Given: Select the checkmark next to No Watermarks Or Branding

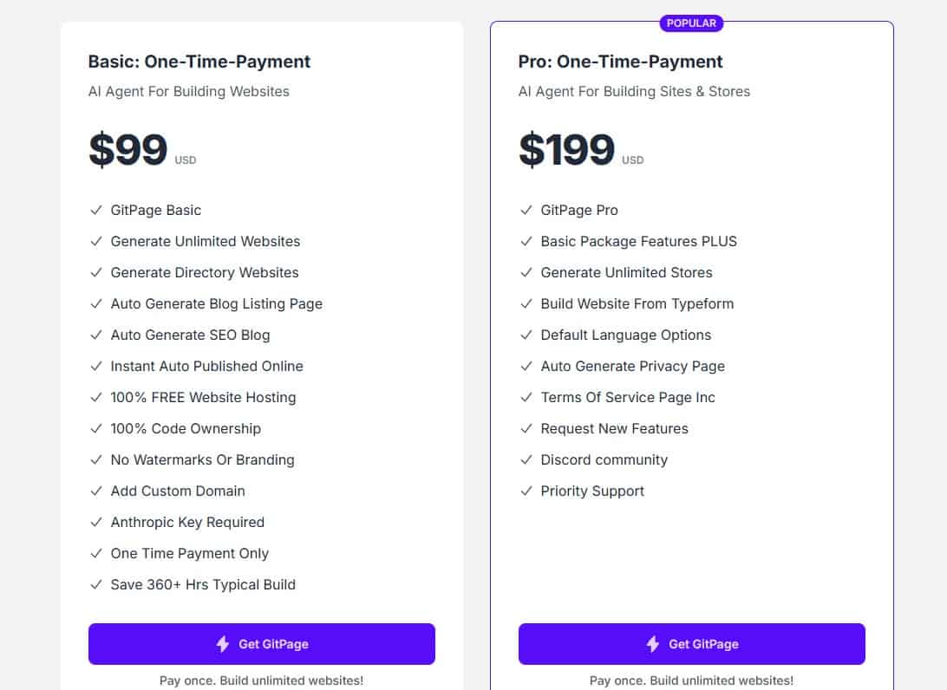Looking at the screenshot, I should (96, 459).
